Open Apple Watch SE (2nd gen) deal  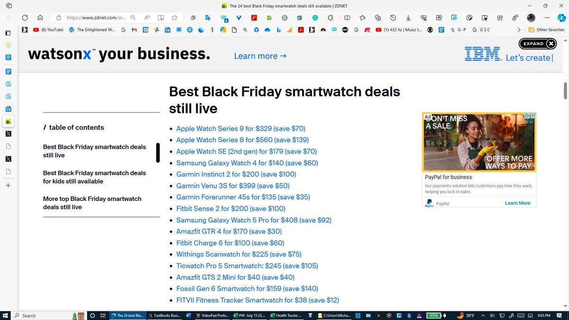coord(247,151)
